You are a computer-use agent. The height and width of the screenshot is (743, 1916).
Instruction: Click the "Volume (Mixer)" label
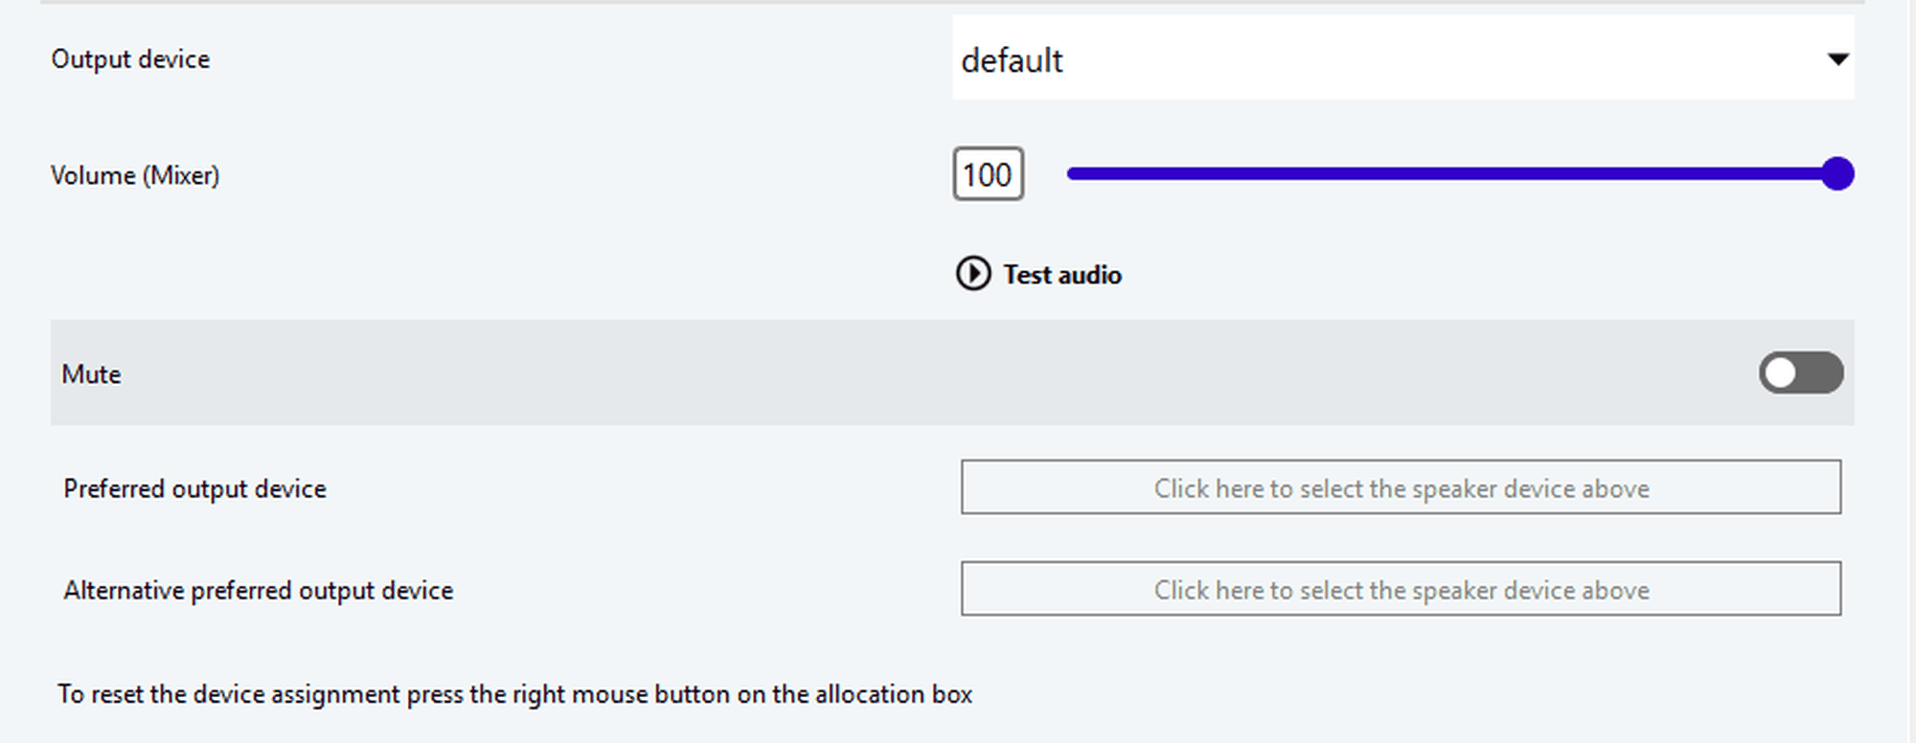(x=135, y=175)
